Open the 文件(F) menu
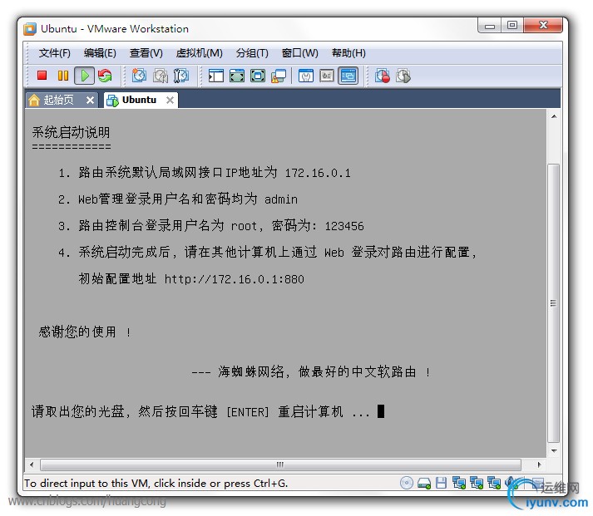The height and width of the screenshot is (516, 593). pyautogui.click(x=54, y=53)
